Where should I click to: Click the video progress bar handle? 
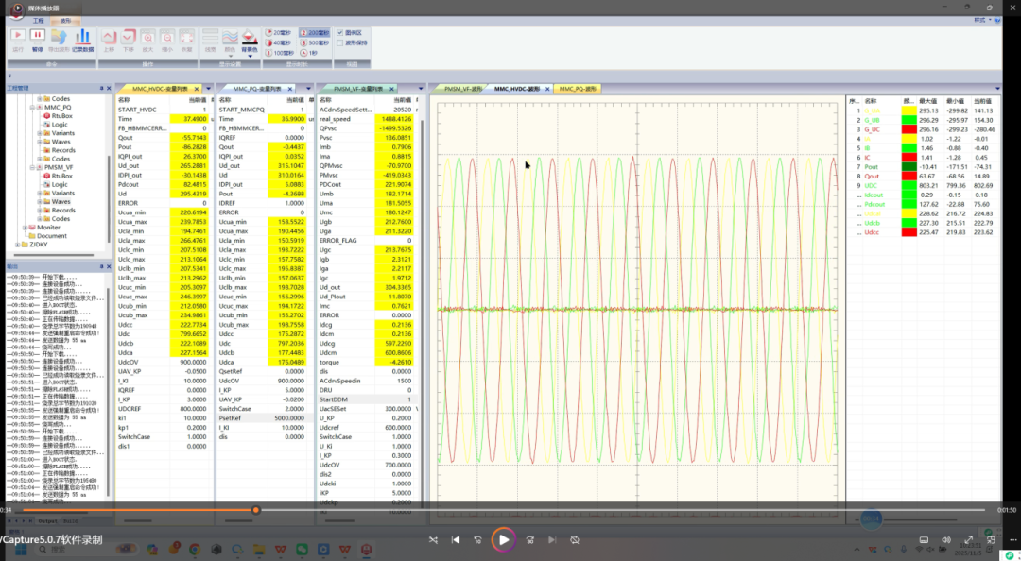click(255, 510)
